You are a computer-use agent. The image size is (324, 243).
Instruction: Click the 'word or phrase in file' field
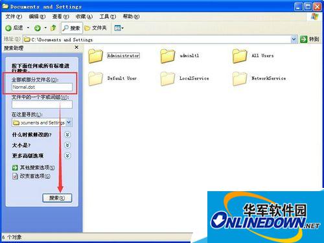(42, 104)
